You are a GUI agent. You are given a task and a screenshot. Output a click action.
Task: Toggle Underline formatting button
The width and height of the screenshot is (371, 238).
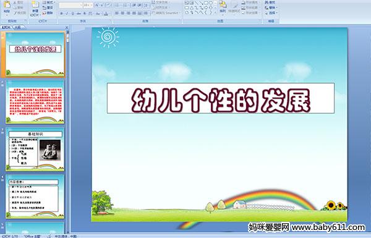pos(72,14)
